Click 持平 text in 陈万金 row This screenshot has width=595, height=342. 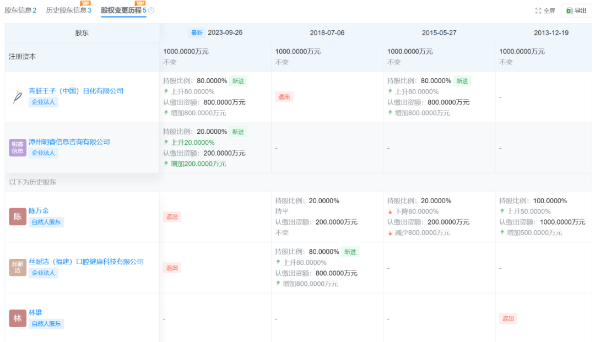tap(282, 211)
